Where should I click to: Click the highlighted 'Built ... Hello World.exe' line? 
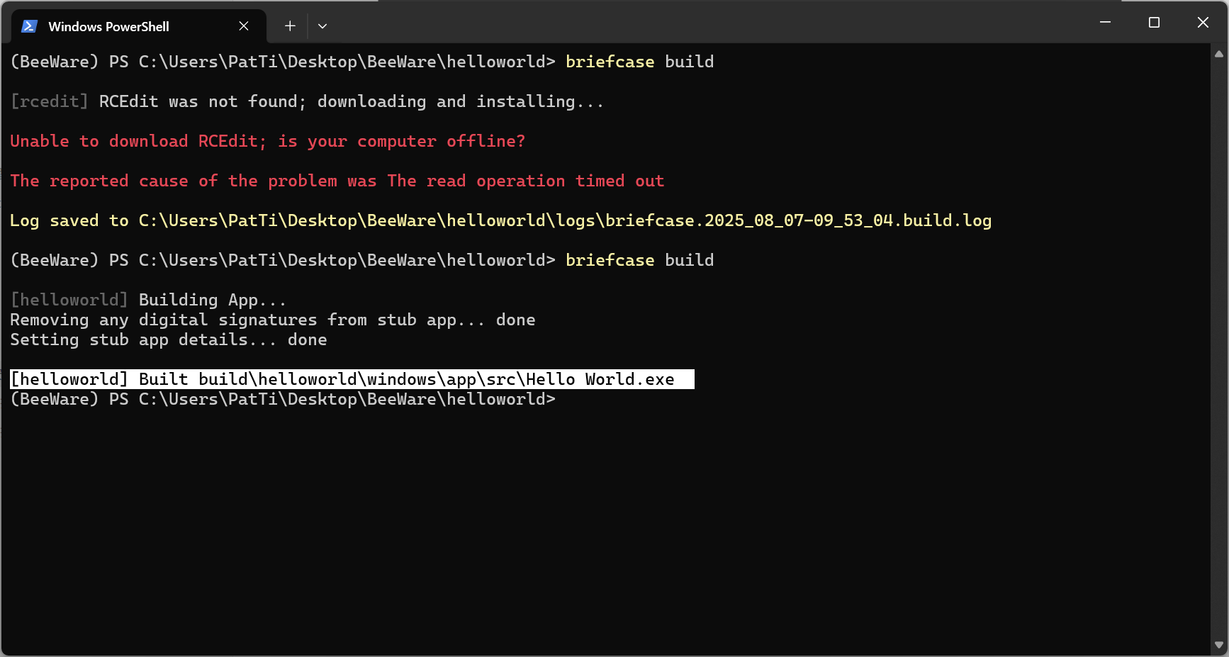[352, 379]
